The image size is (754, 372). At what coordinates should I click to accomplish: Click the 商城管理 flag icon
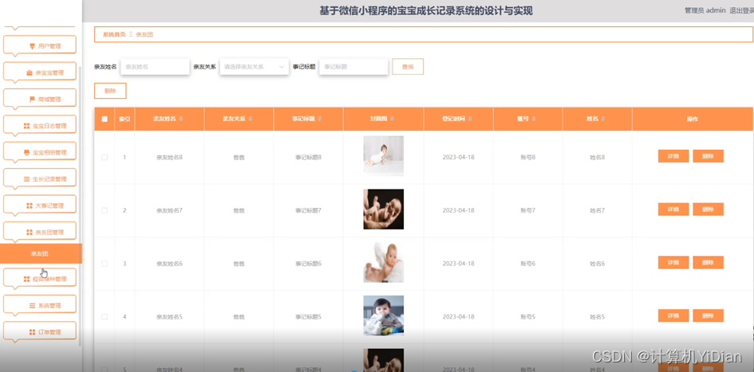click(32, 100)
